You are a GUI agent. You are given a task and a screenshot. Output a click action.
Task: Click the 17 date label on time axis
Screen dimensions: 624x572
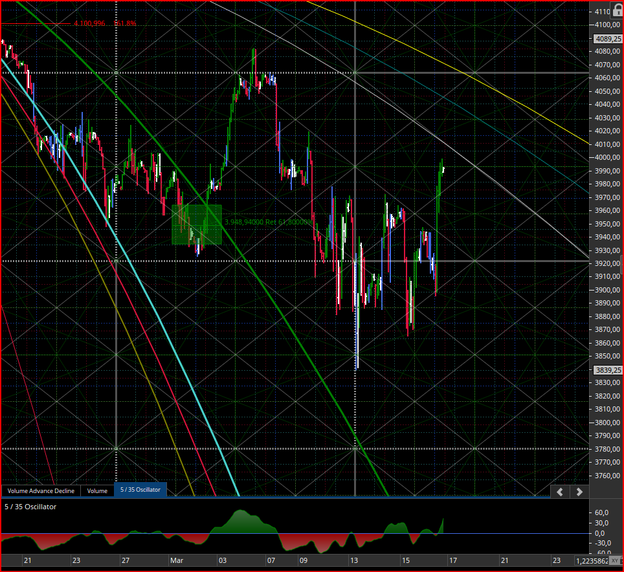453,560
